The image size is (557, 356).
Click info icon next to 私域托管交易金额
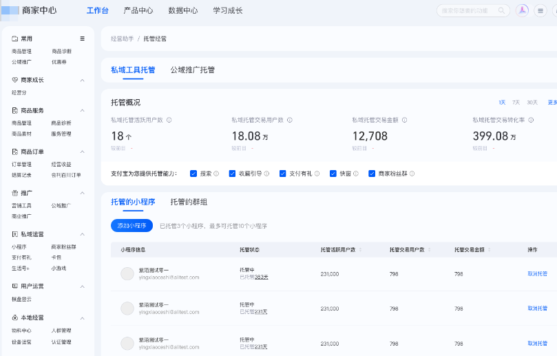coord(404,120)
